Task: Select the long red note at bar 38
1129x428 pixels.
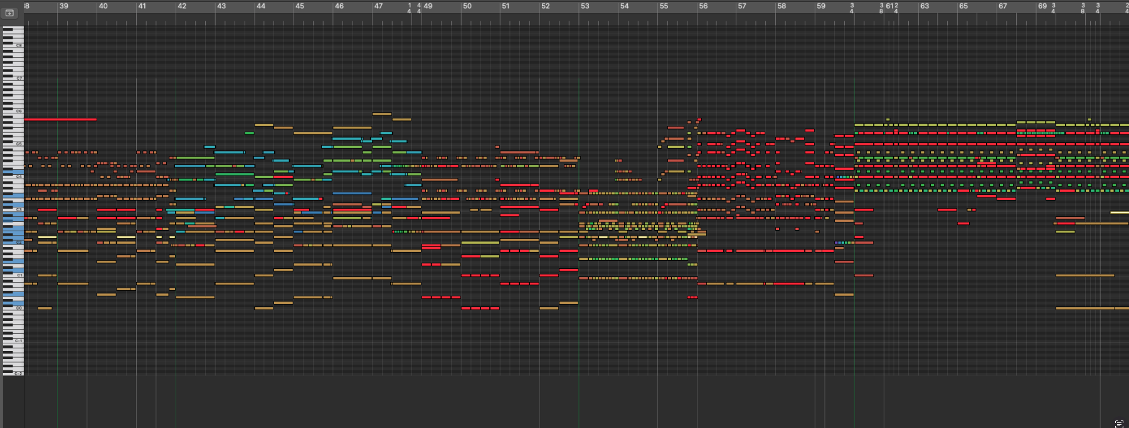Action: (60, 119)
